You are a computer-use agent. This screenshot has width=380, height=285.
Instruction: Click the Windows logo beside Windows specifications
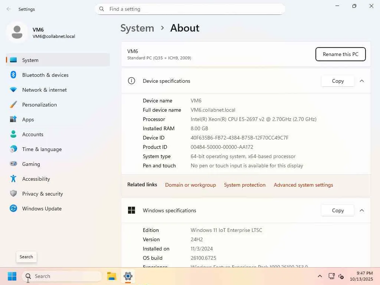[x=131, y=210]
